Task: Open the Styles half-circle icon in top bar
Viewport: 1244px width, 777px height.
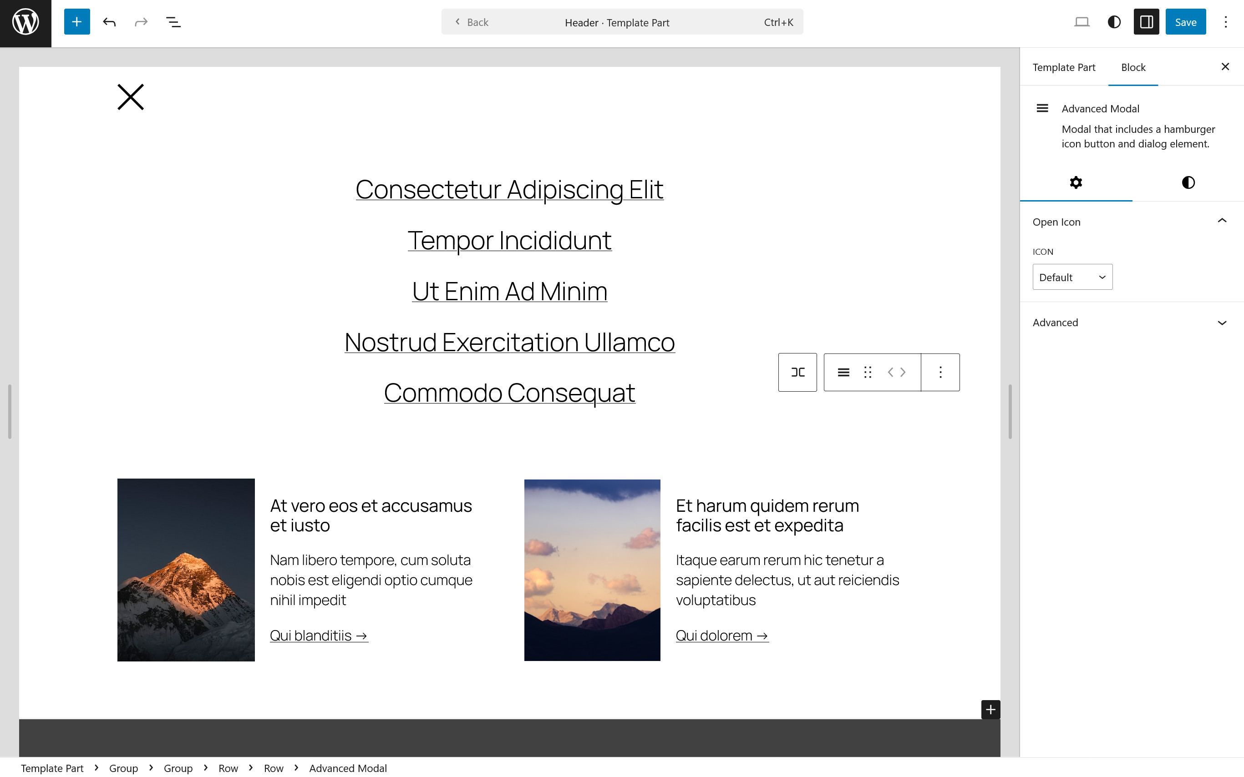Action: pyautogui.click(x=1114, y=22)
